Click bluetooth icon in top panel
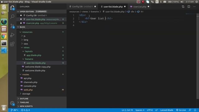 tap(161, 2)
